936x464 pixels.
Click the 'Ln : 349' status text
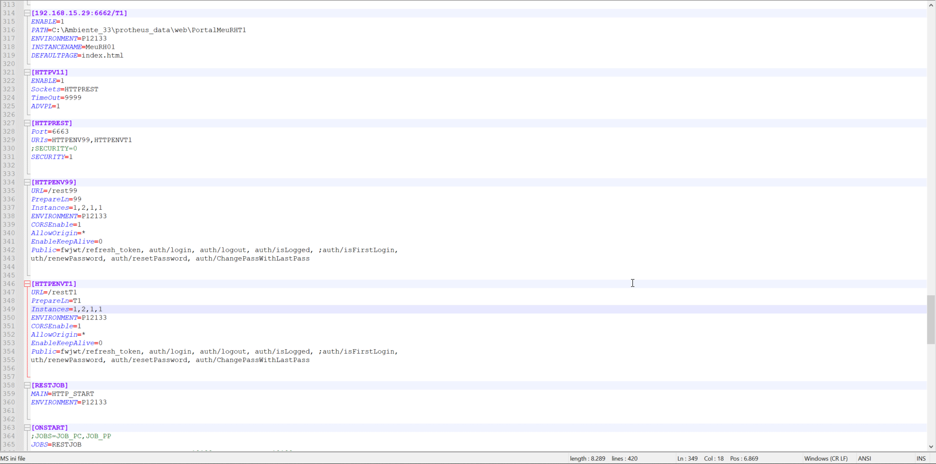[x=688, y=459]
